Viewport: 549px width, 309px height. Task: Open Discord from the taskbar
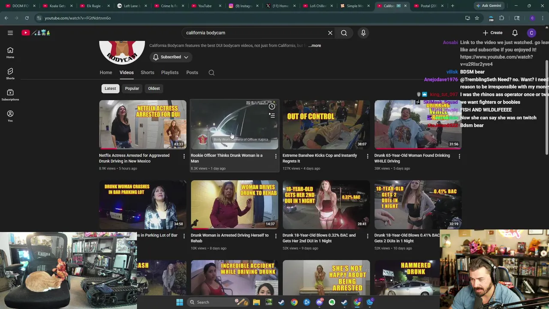319,302
